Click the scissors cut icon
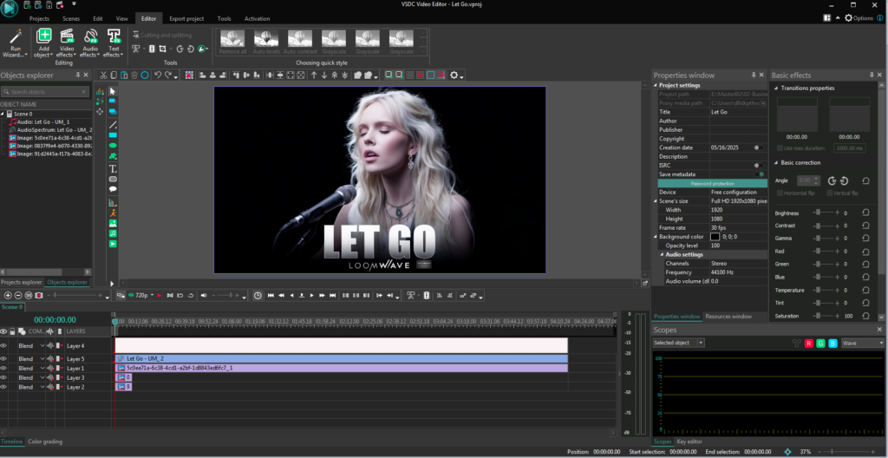The height and width of the screenshot is (458, 888). (x=103, y=75)
